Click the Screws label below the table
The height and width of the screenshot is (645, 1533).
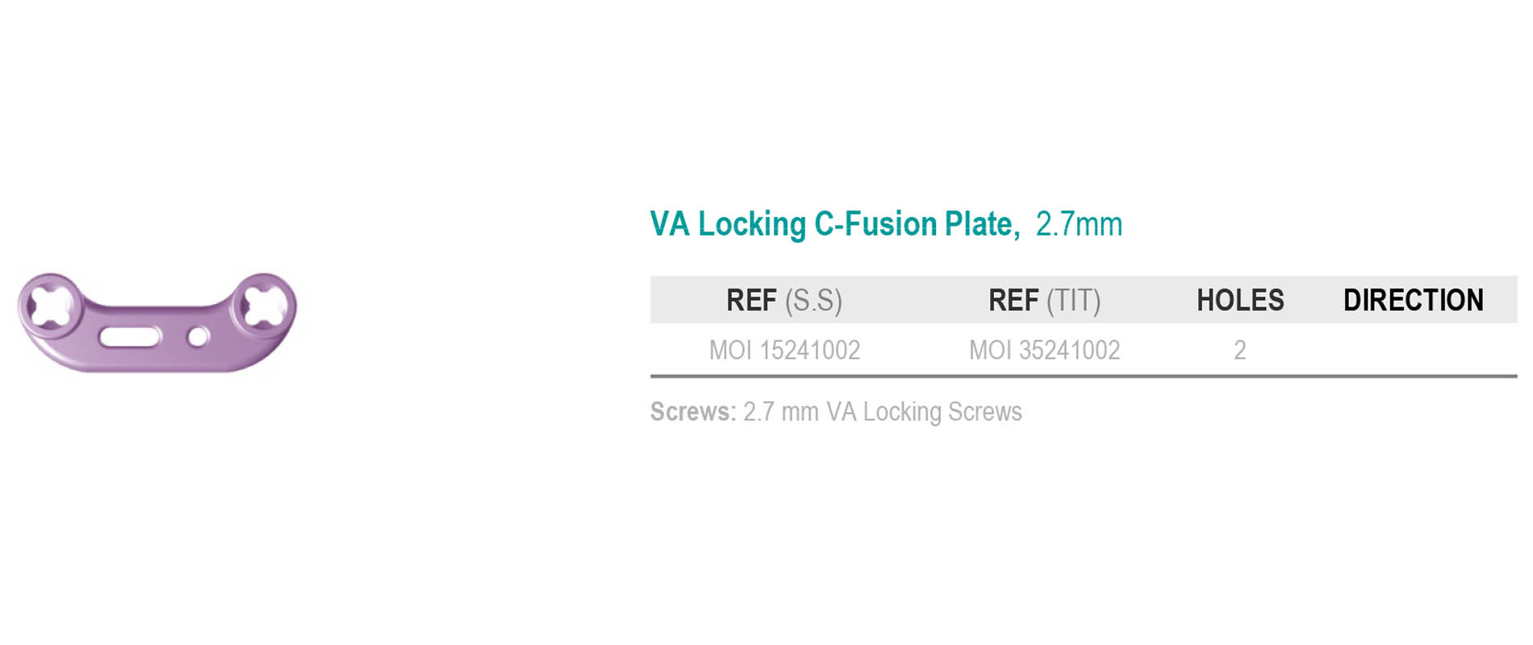693,411
